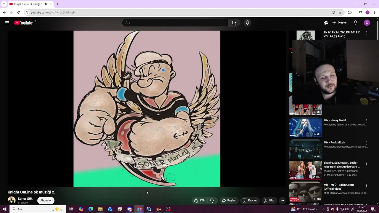Open Chrome three-dot menu
Image resolution: width=379 pixels, height=213 pixels.
[x=375, y=12]
